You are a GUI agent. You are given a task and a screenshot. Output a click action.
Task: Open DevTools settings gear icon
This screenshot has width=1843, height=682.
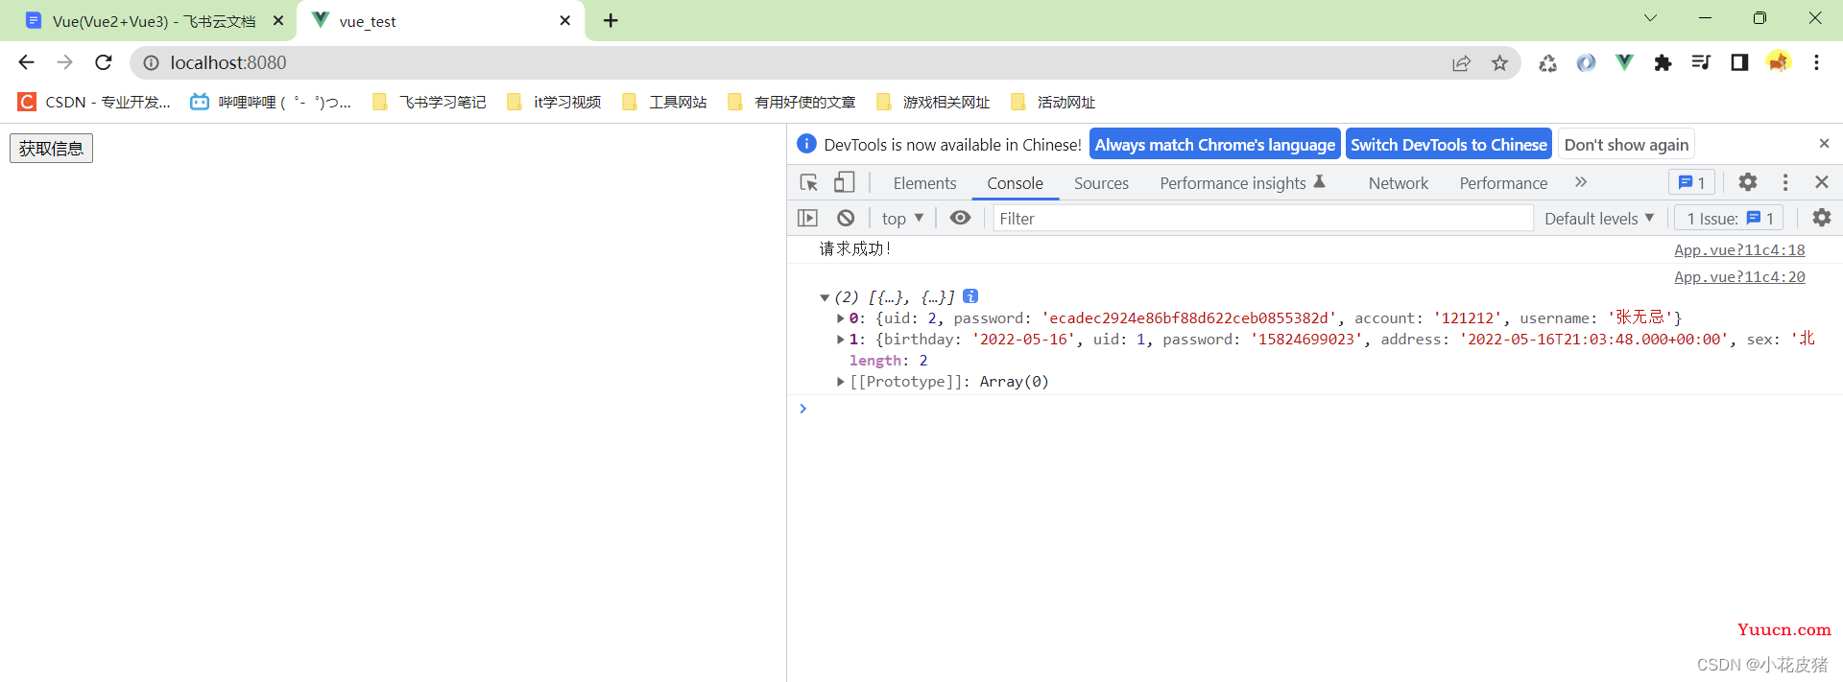[1747, 182]
